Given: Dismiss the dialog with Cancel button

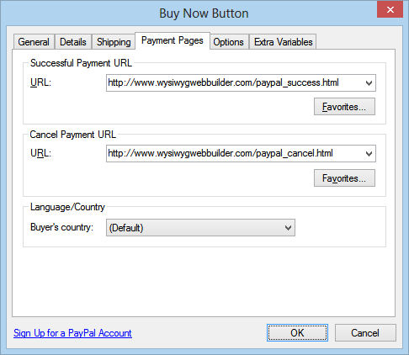Looking at the screenshot, I should click(365, 333).
